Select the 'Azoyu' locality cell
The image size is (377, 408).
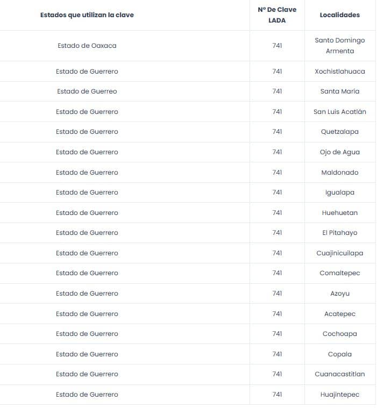340,294
